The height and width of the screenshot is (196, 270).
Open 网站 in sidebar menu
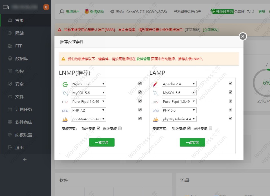pyautogui.click(x=25, y=33)
